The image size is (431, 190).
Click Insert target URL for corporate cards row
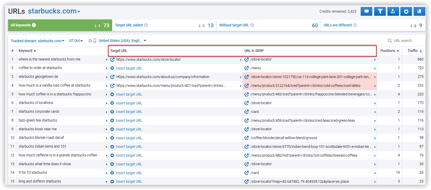(129, 112)
